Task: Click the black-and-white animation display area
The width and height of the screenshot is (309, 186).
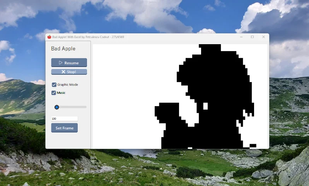Action: [x=180, y=96]
